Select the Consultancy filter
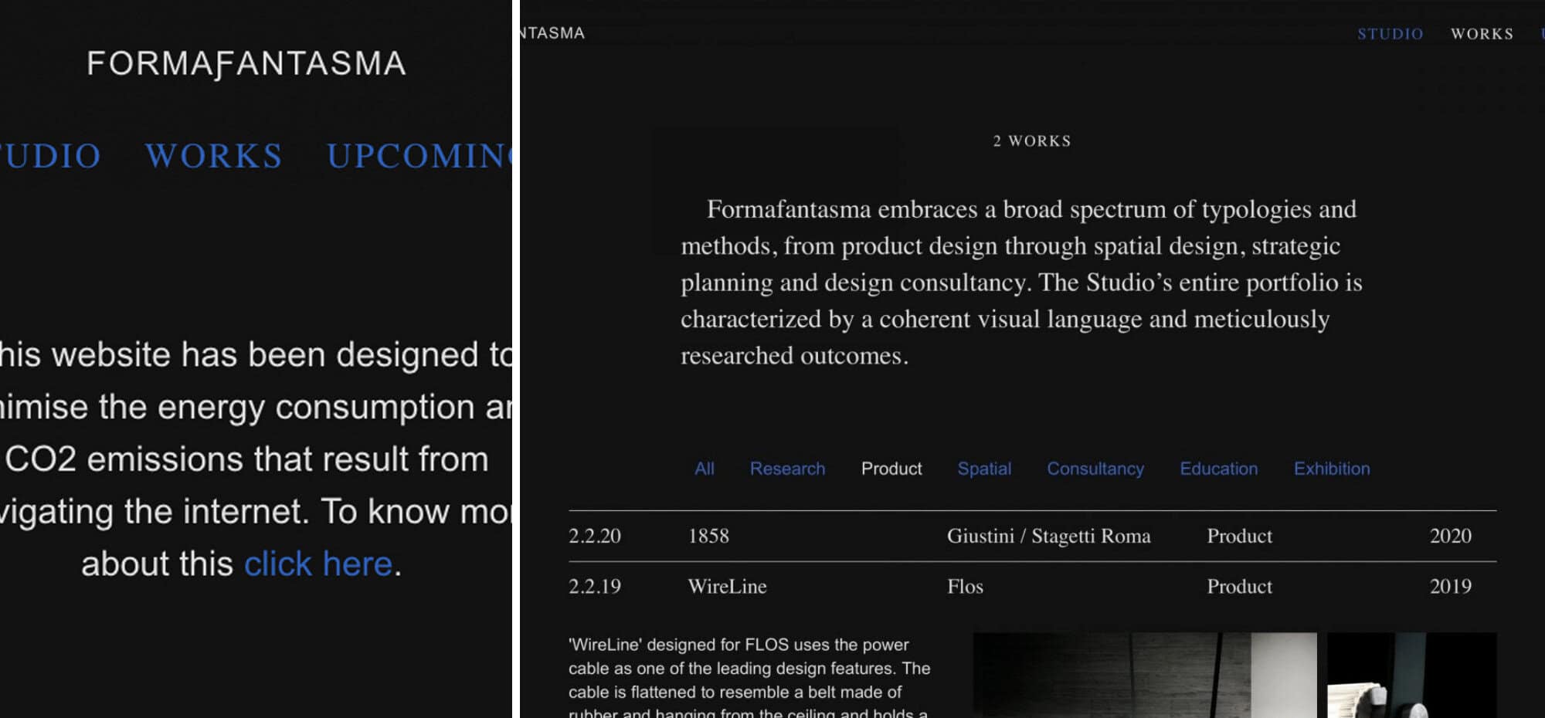 pos(1095,469)
